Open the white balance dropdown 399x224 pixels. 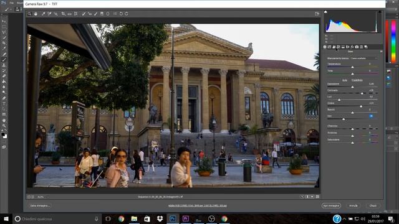364,58
